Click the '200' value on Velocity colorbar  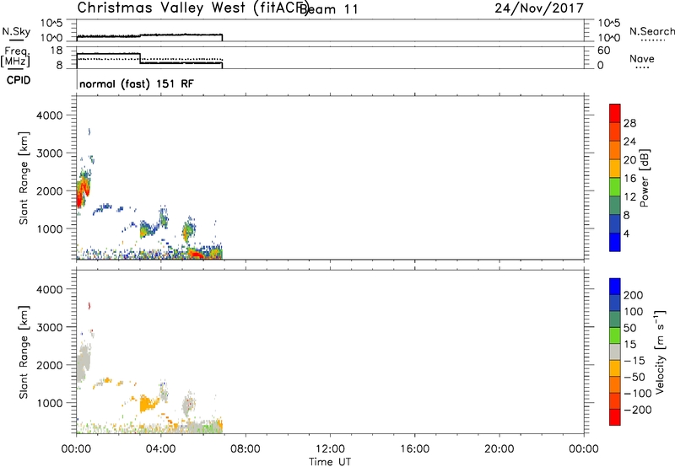click(634, 295)
